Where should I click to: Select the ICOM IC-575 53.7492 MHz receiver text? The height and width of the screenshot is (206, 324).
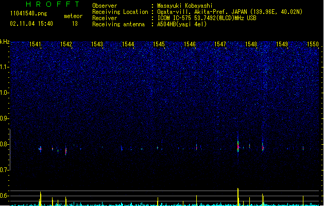pyautogui.click(x=207, y=18)
